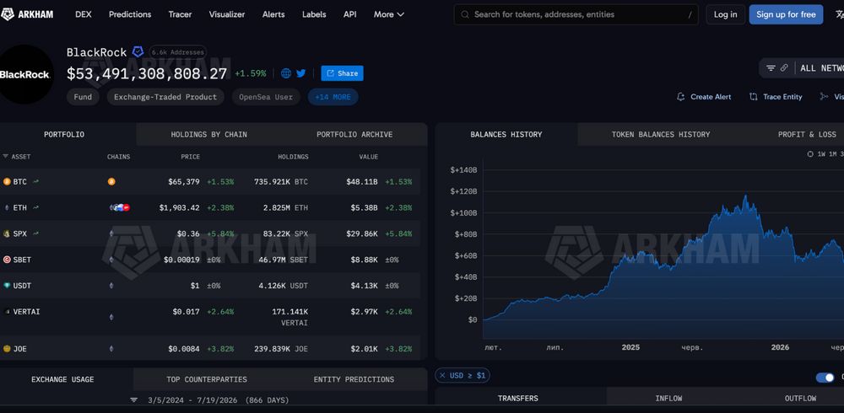The width and height of the screenshot is (844, 413).
Task: Focus the search tokens, addresses field
Action: (576, 14)
